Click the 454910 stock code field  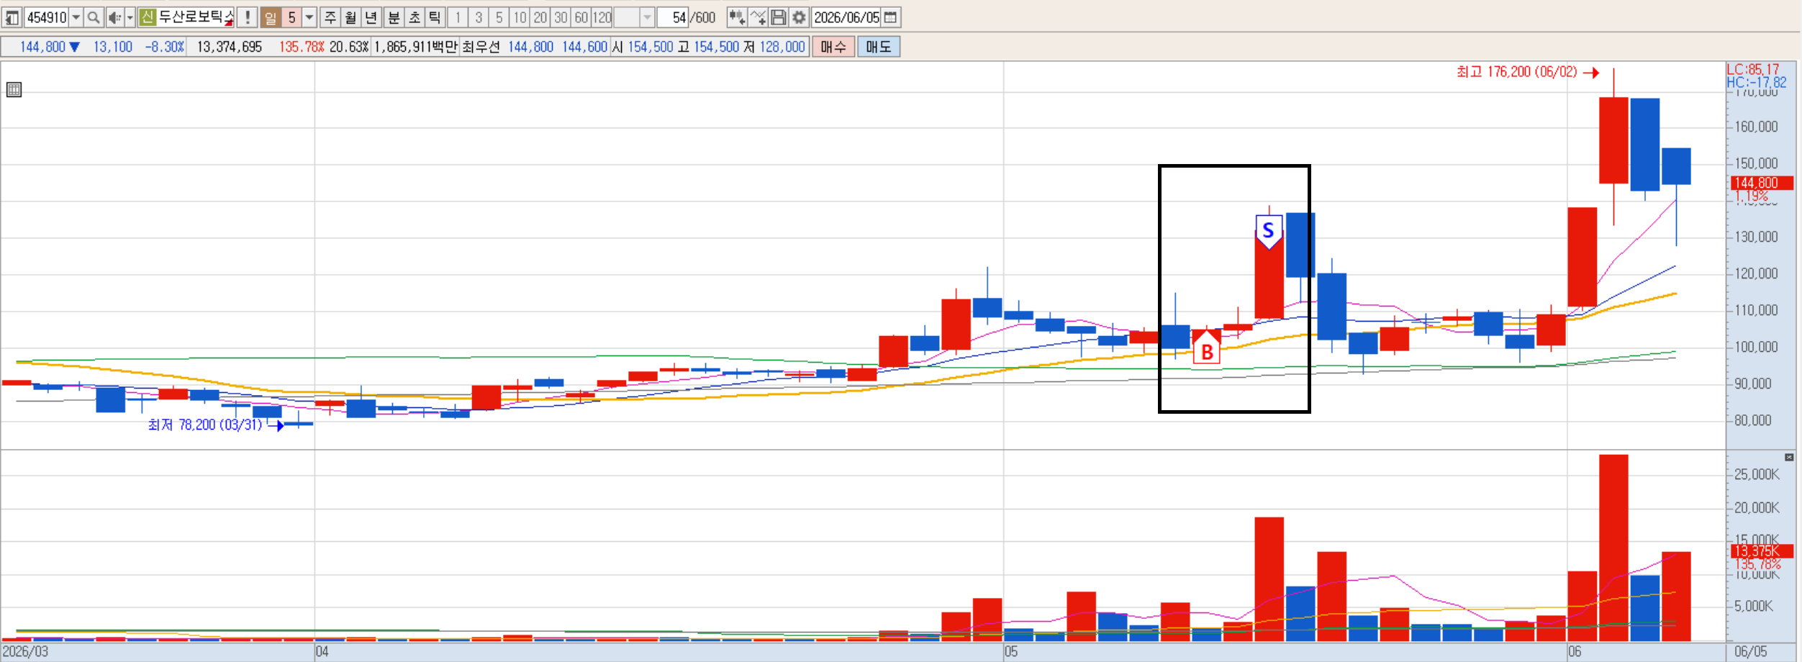pos(47,17)
